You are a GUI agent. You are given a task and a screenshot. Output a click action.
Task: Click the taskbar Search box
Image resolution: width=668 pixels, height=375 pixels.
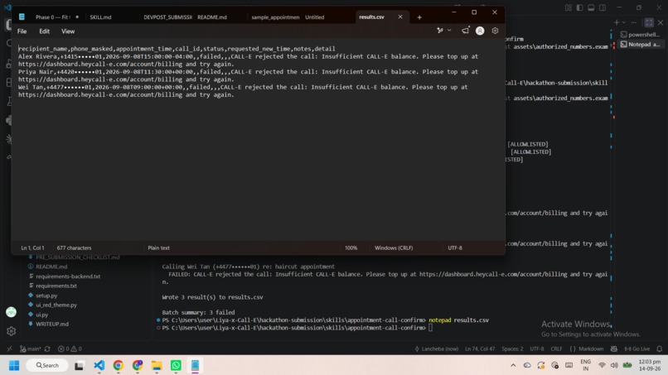[x=47, y=365]
